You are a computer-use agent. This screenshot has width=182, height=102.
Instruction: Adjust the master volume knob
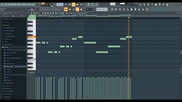tap(38, 5)
